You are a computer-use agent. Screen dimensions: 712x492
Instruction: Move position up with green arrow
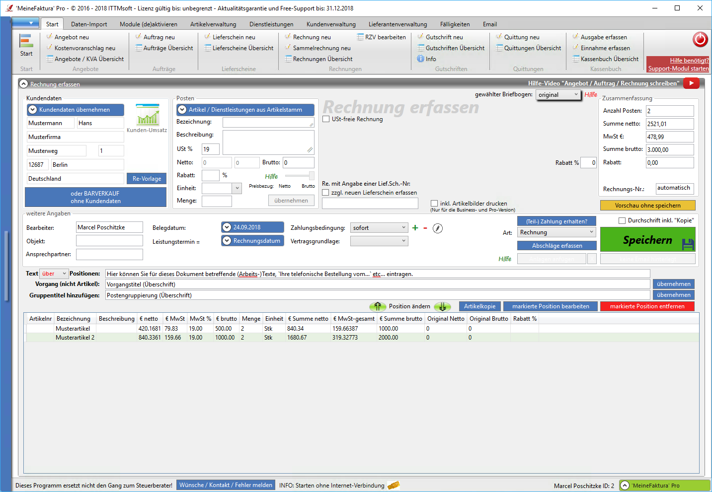378,306
